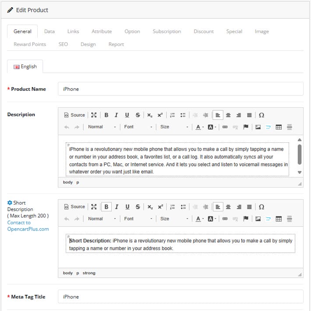
Task: Insert image in Description editor
Action: tap(258, 127)
